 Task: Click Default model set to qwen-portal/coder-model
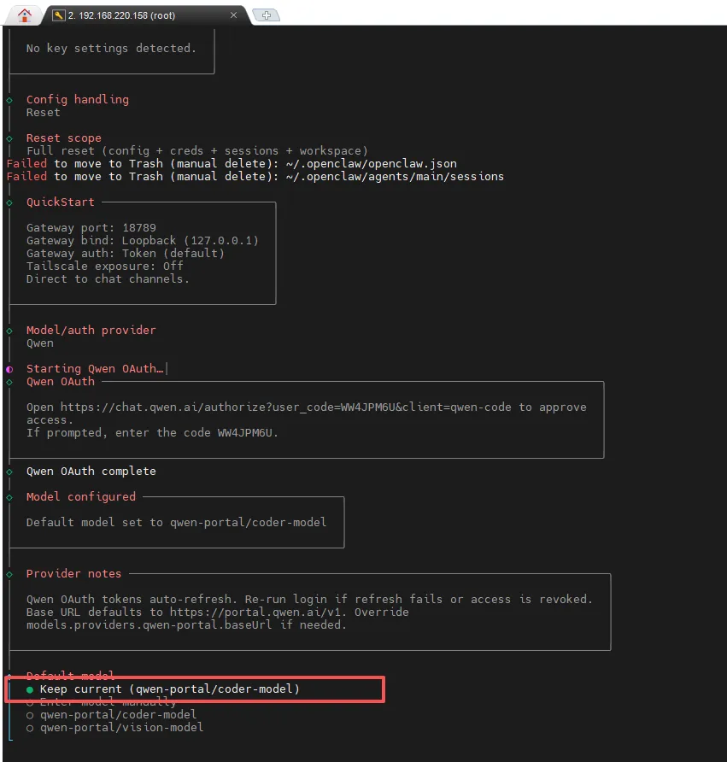pyautogui.click(x=176, y=523)
